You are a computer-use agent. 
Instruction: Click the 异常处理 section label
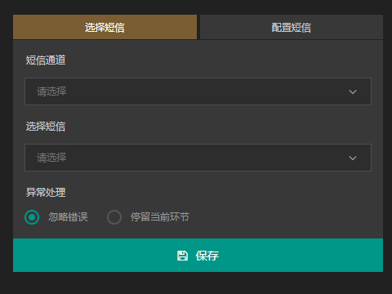pyautogui.click(x=46, y=193)
